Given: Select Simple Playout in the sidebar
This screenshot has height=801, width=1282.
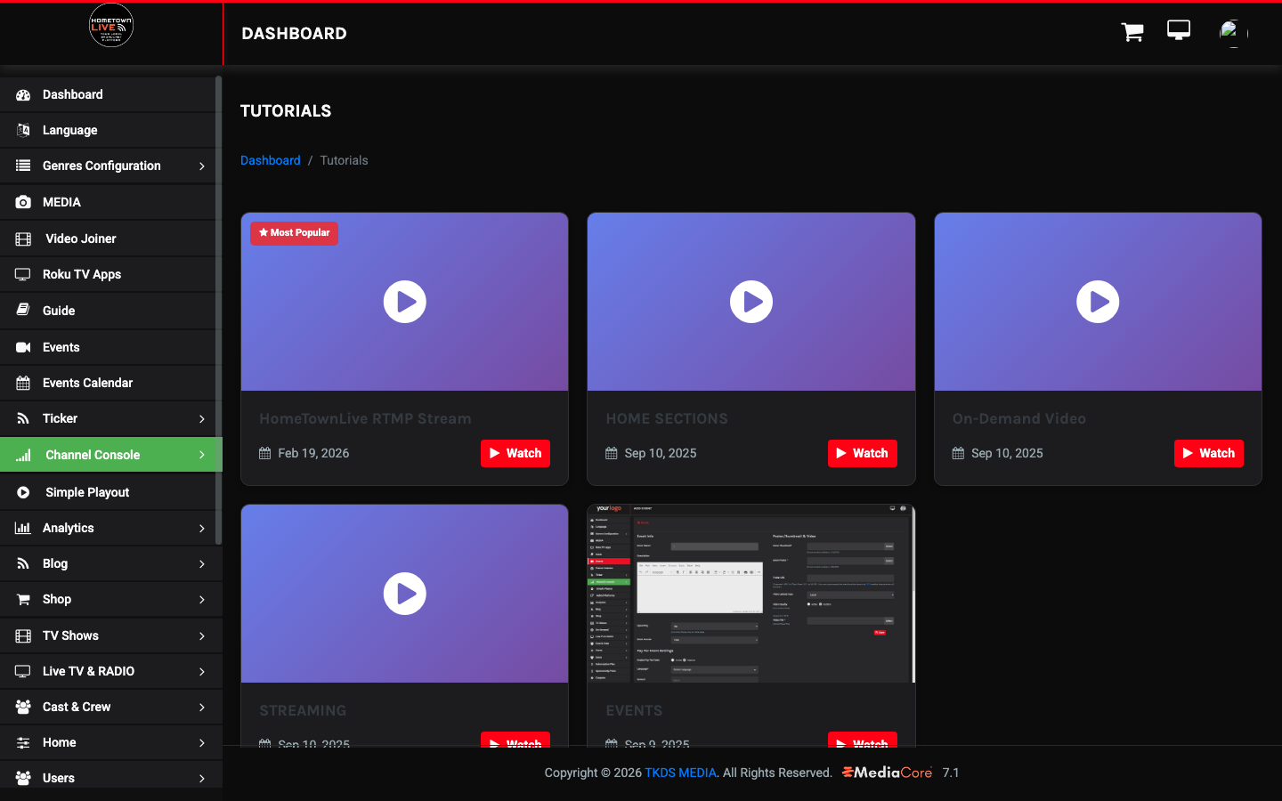Looking at the screenshot, I should click(108, 492).
